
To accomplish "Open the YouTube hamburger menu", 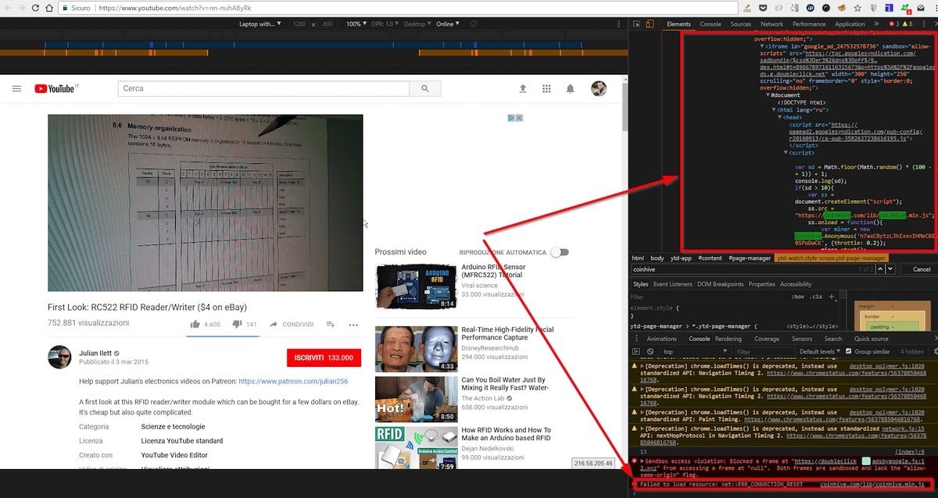I will [x=16, y=88].
